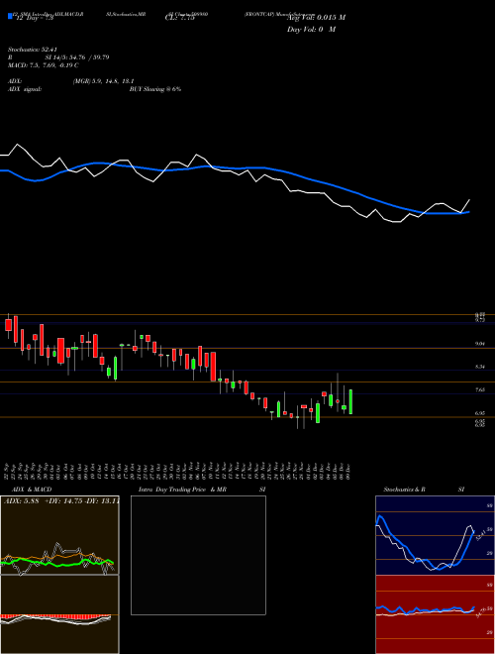This screenshot has height=654, width=495.
Task: Click the 'ADX signal:' label
Action: 25,89
